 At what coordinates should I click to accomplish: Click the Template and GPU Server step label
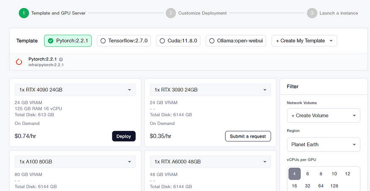[x=58, y=13]
